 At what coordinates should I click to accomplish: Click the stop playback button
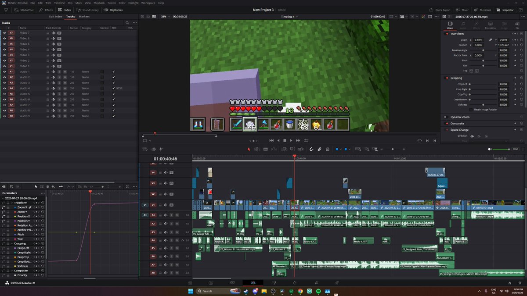[285, 140]
